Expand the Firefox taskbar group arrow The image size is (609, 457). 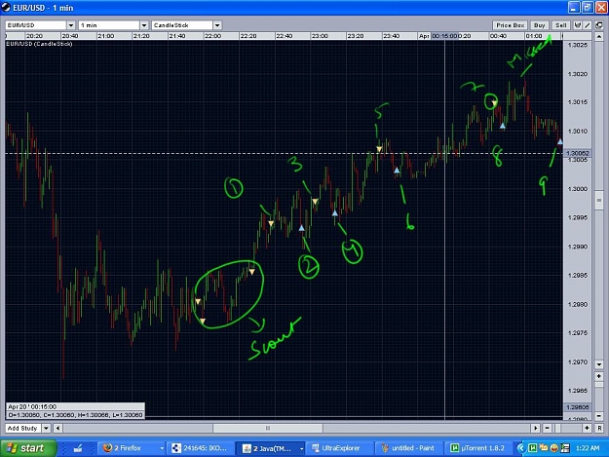[161, 448]
